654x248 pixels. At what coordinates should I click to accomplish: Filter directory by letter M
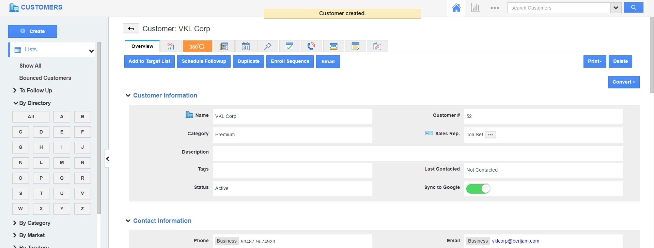click(x=62, y=163)
